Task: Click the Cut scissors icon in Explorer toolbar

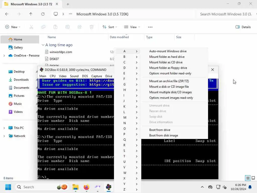Action: tap(31, 27)
